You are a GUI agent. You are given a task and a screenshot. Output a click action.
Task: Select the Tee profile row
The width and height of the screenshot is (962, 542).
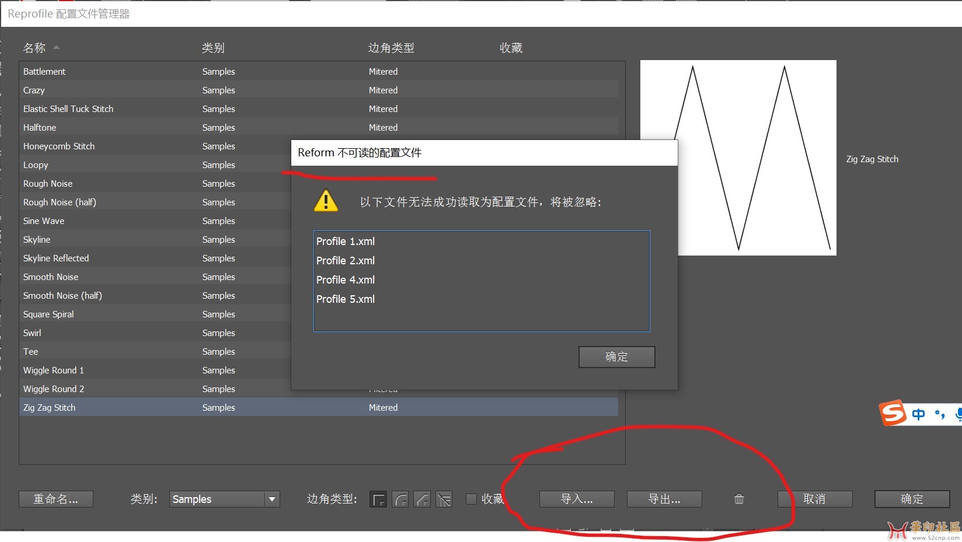tap(155, 351)
